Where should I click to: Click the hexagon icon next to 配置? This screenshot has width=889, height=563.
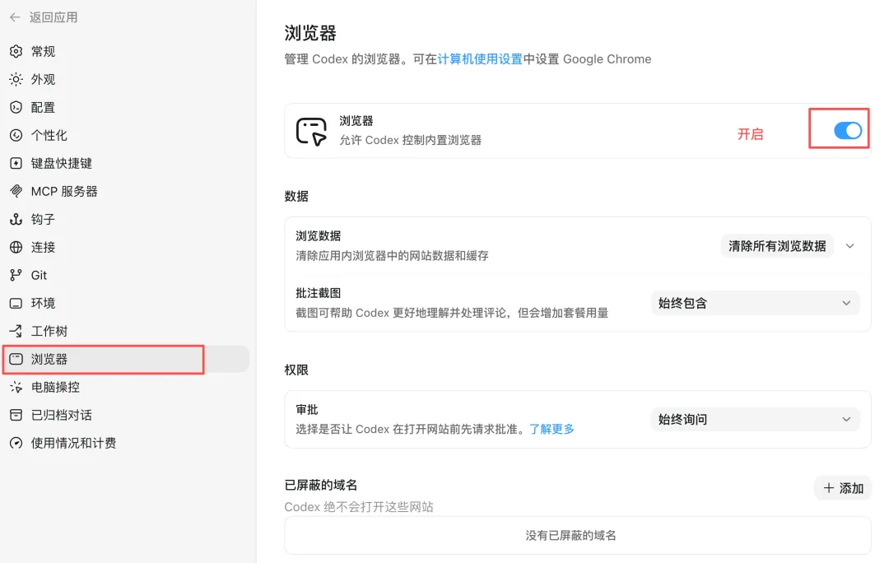click(x=16, y=107)
